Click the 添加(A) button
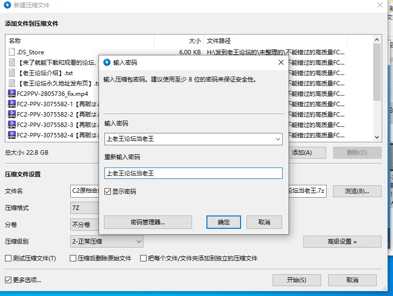The width and height of the screenshot is (393, 296). tap(307, 153)
